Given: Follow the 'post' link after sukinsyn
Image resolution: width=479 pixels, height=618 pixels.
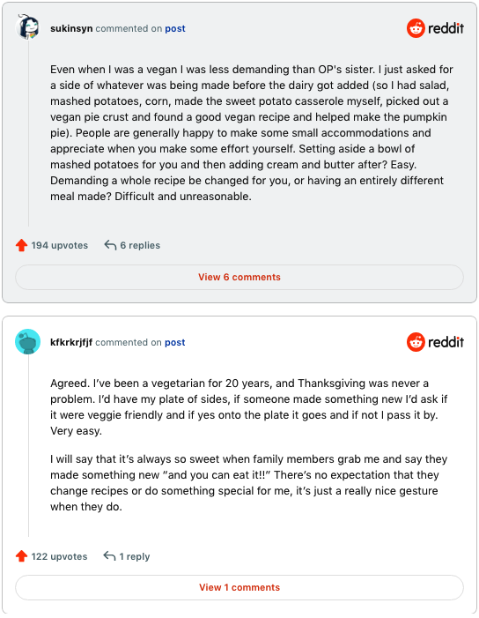Looking at the screenshot, I should tap(175, 29).
